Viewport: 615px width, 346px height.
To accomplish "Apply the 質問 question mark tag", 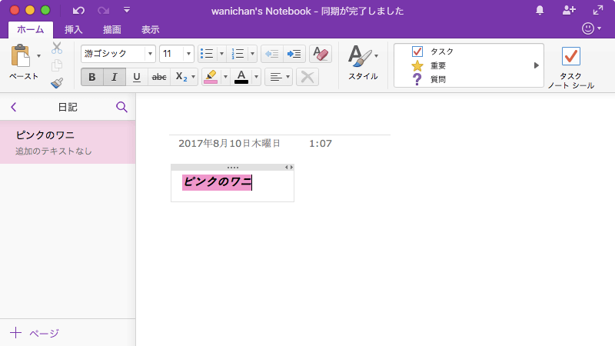I will (429, 79).
